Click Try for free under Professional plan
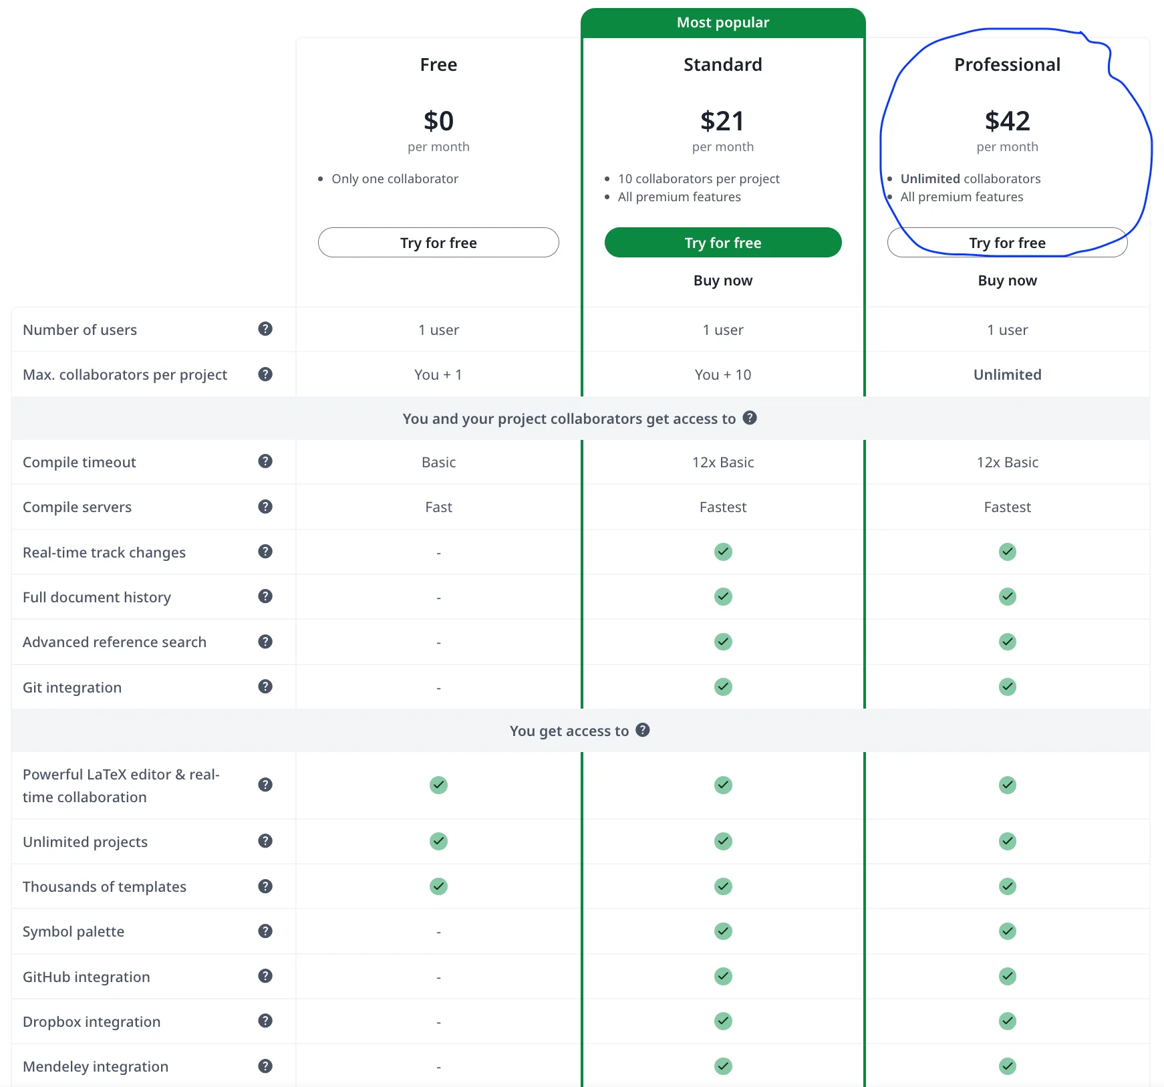Viewport: 1164px width, 1087px height. (x=1007, y=242)
